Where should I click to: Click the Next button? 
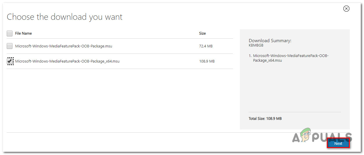click(x=338, y=143)
